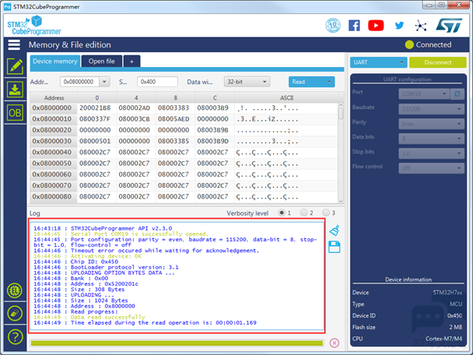Click the scroll down arrow of memory table

pyautogui.click(x=341, y=201)
